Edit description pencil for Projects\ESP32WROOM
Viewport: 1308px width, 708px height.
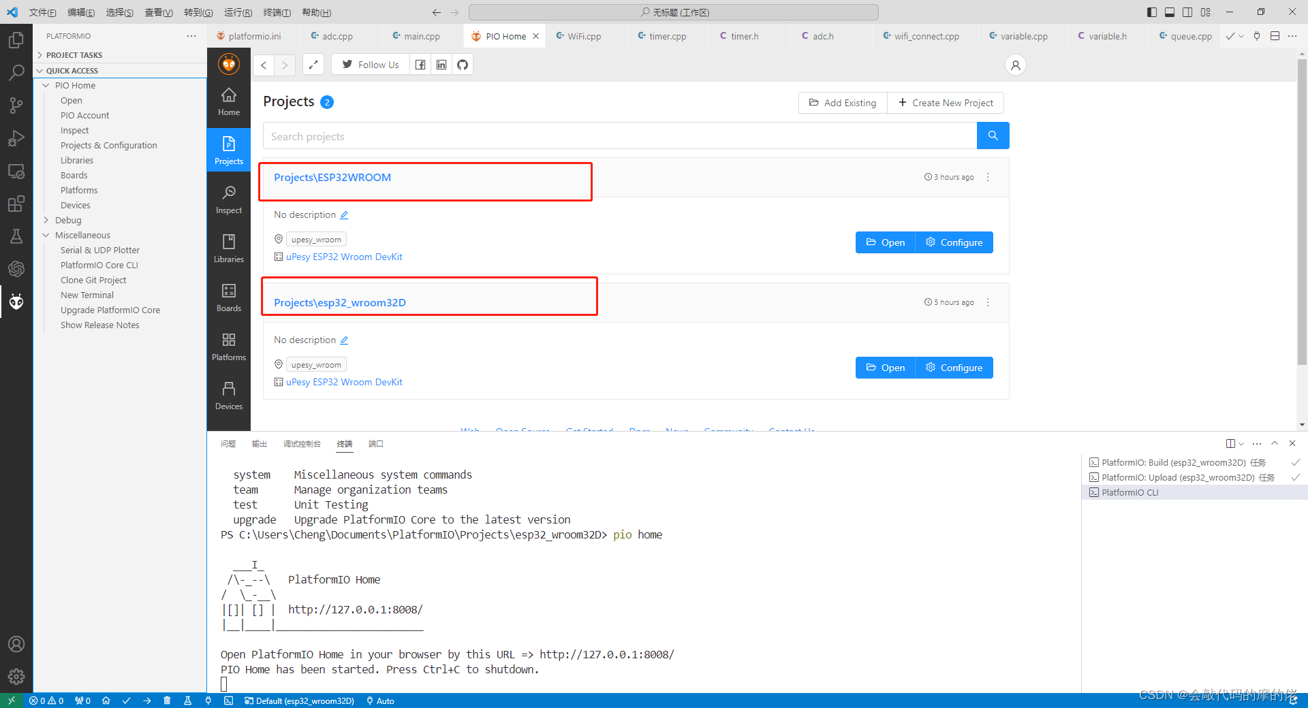point(344,215)
